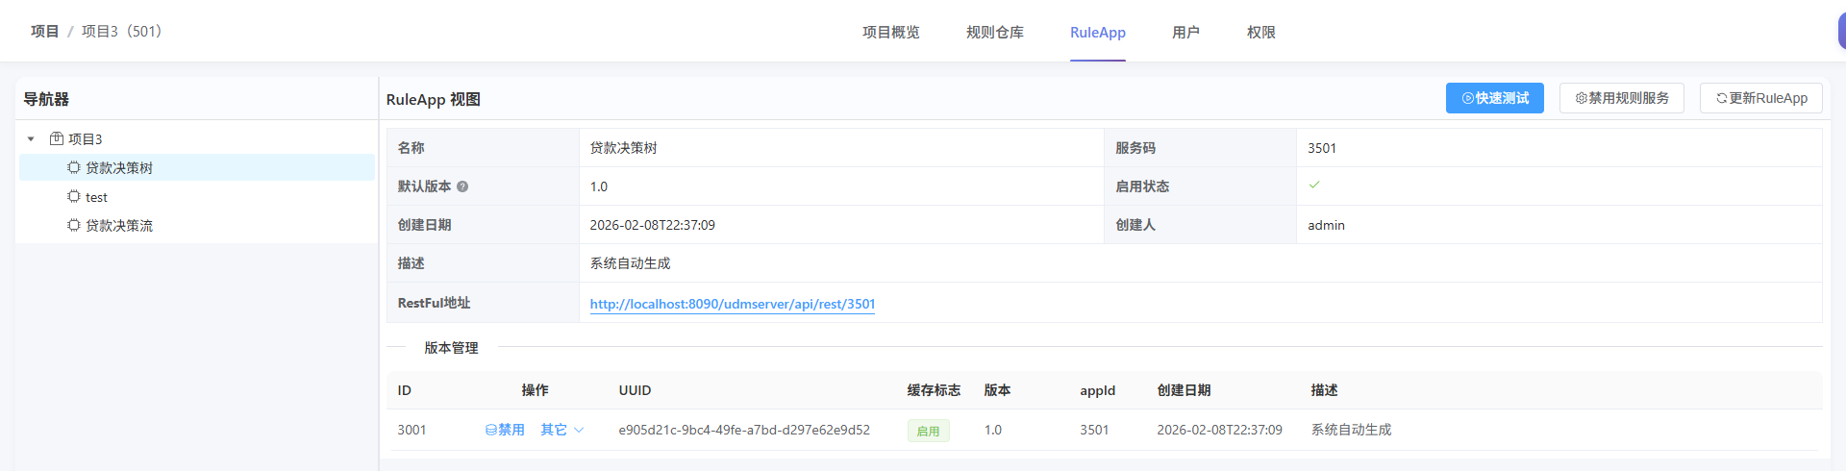Go to the 用户 tab
Image resolution: width=1846 pixels, height=471 pixels.
[x=1185, y=32]
